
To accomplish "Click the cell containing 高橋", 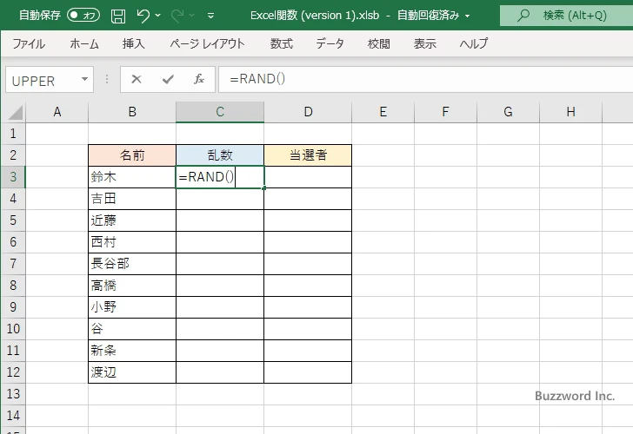I will tap(132, 286).
